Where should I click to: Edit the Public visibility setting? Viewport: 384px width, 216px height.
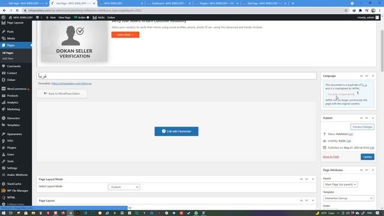tap(349, 141)
